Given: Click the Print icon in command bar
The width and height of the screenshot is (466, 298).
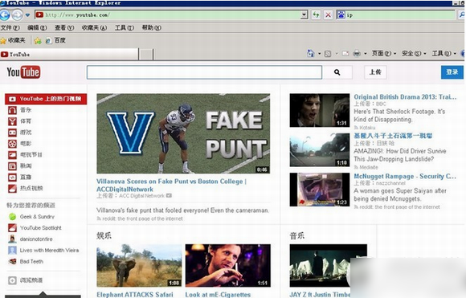Looking at the screenshot, I should 357,54.
